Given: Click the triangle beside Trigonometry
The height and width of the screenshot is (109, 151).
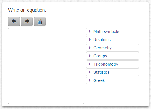Looking at the screenshot, I should click(90, 64).
